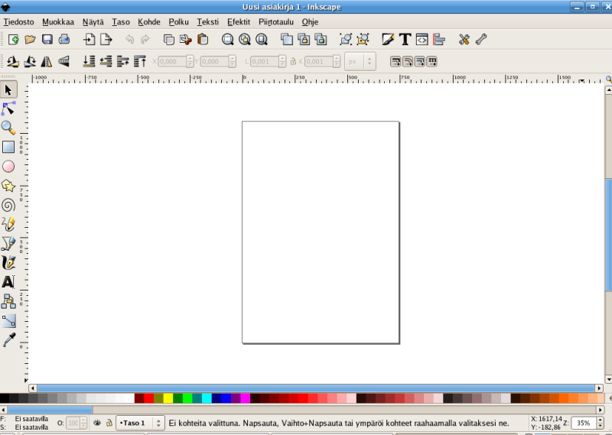
Task: Click the Save document icon
Action: tap(47, 39)
